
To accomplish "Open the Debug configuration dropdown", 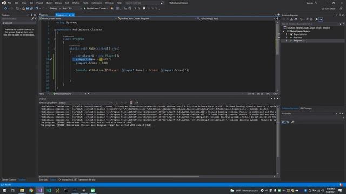I will (55, 9).
